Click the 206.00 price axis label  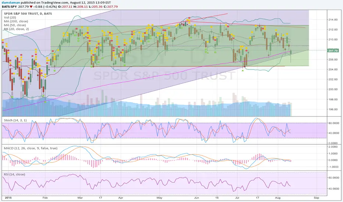pyautogui.click(x=333, y=59)
